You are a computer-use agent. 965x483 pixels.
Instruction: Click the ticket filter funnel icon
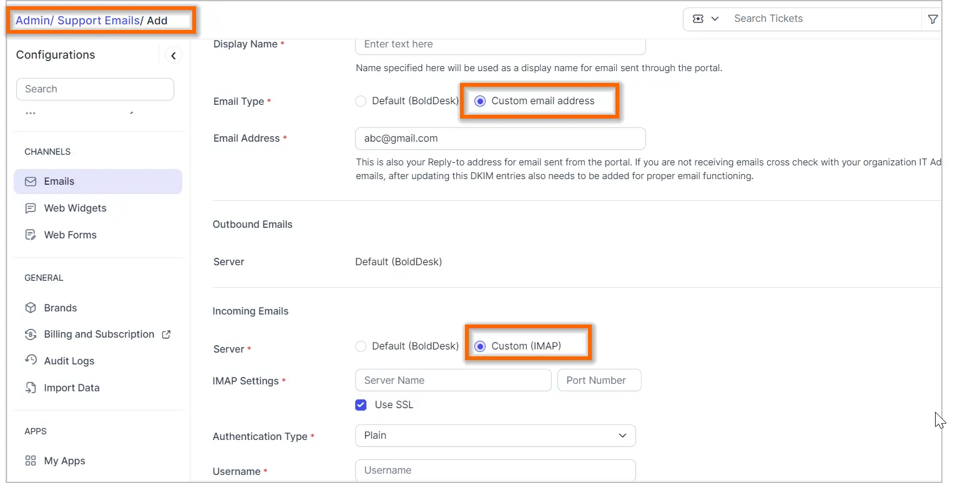(x=933, y=19)
